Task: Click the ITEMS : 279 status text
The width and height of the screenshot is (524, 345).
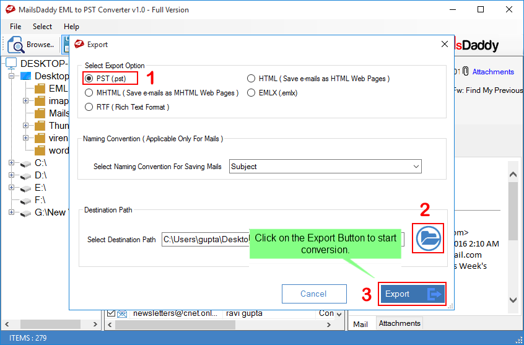Action: coord(28,338)
